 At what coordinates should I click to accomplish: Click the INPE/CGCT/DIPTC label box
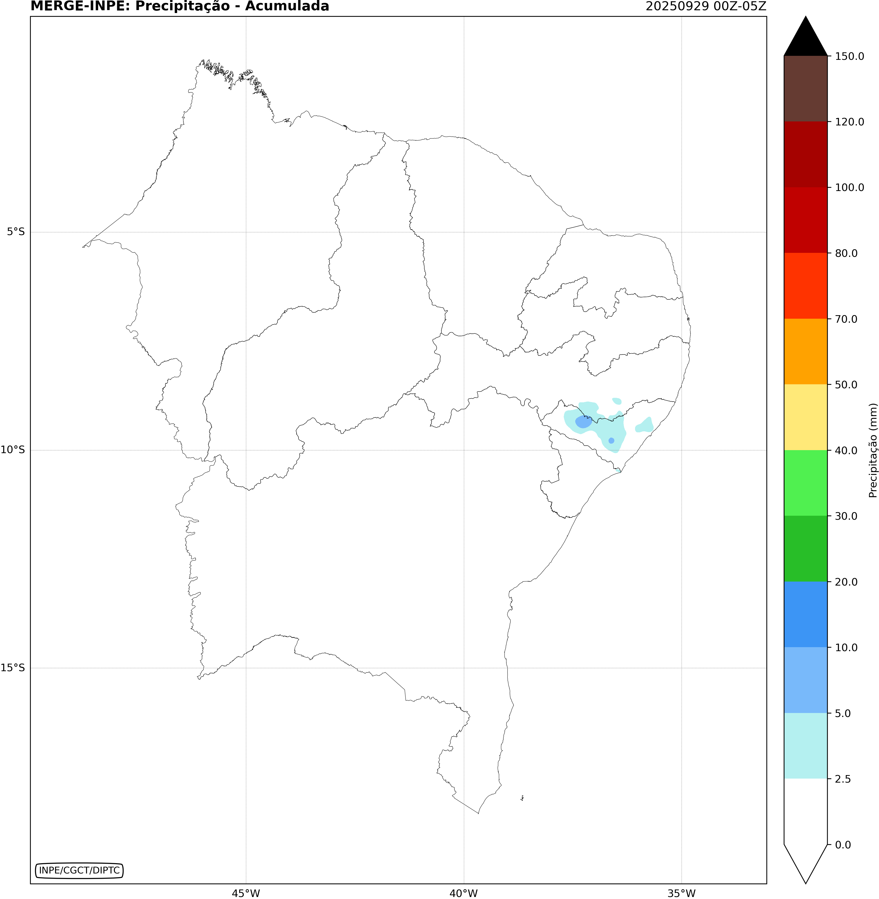pos(79,870)
